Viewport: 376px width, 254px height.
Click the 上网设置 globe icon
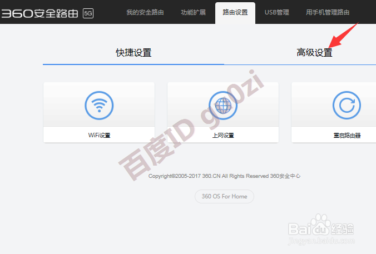(x=223, y=106)
